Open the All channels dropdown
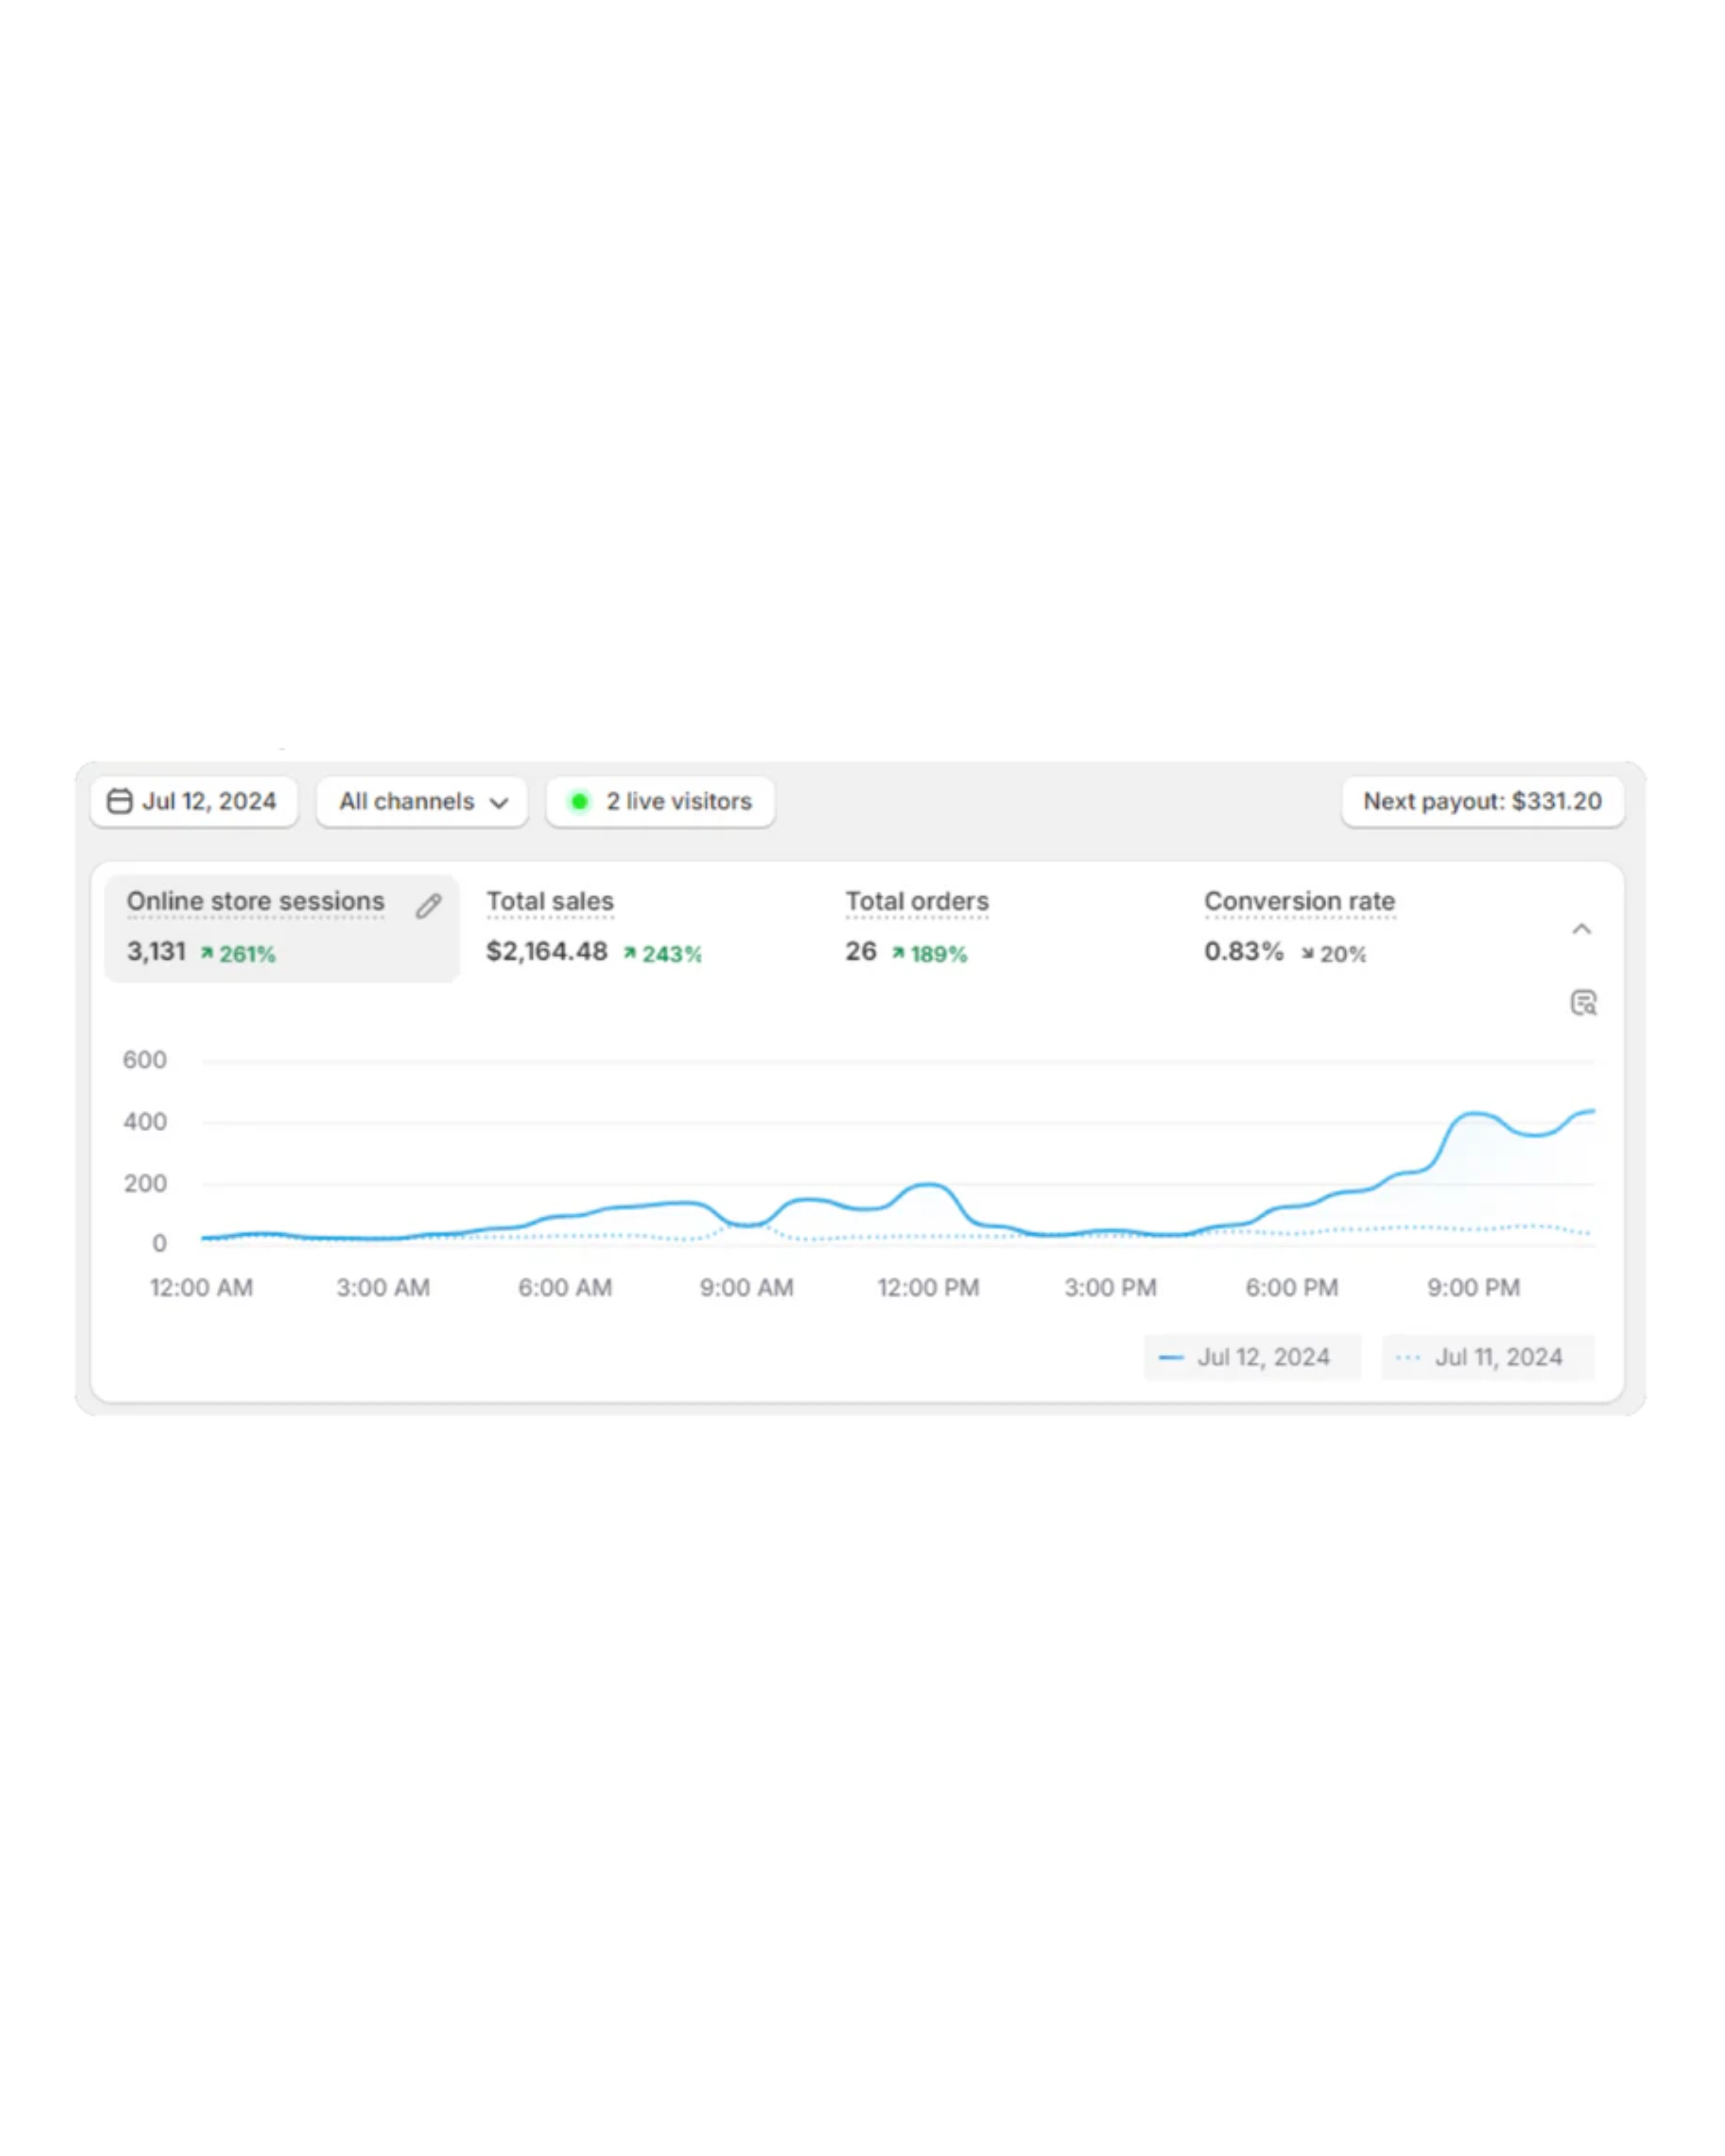 tap(422, 801)
